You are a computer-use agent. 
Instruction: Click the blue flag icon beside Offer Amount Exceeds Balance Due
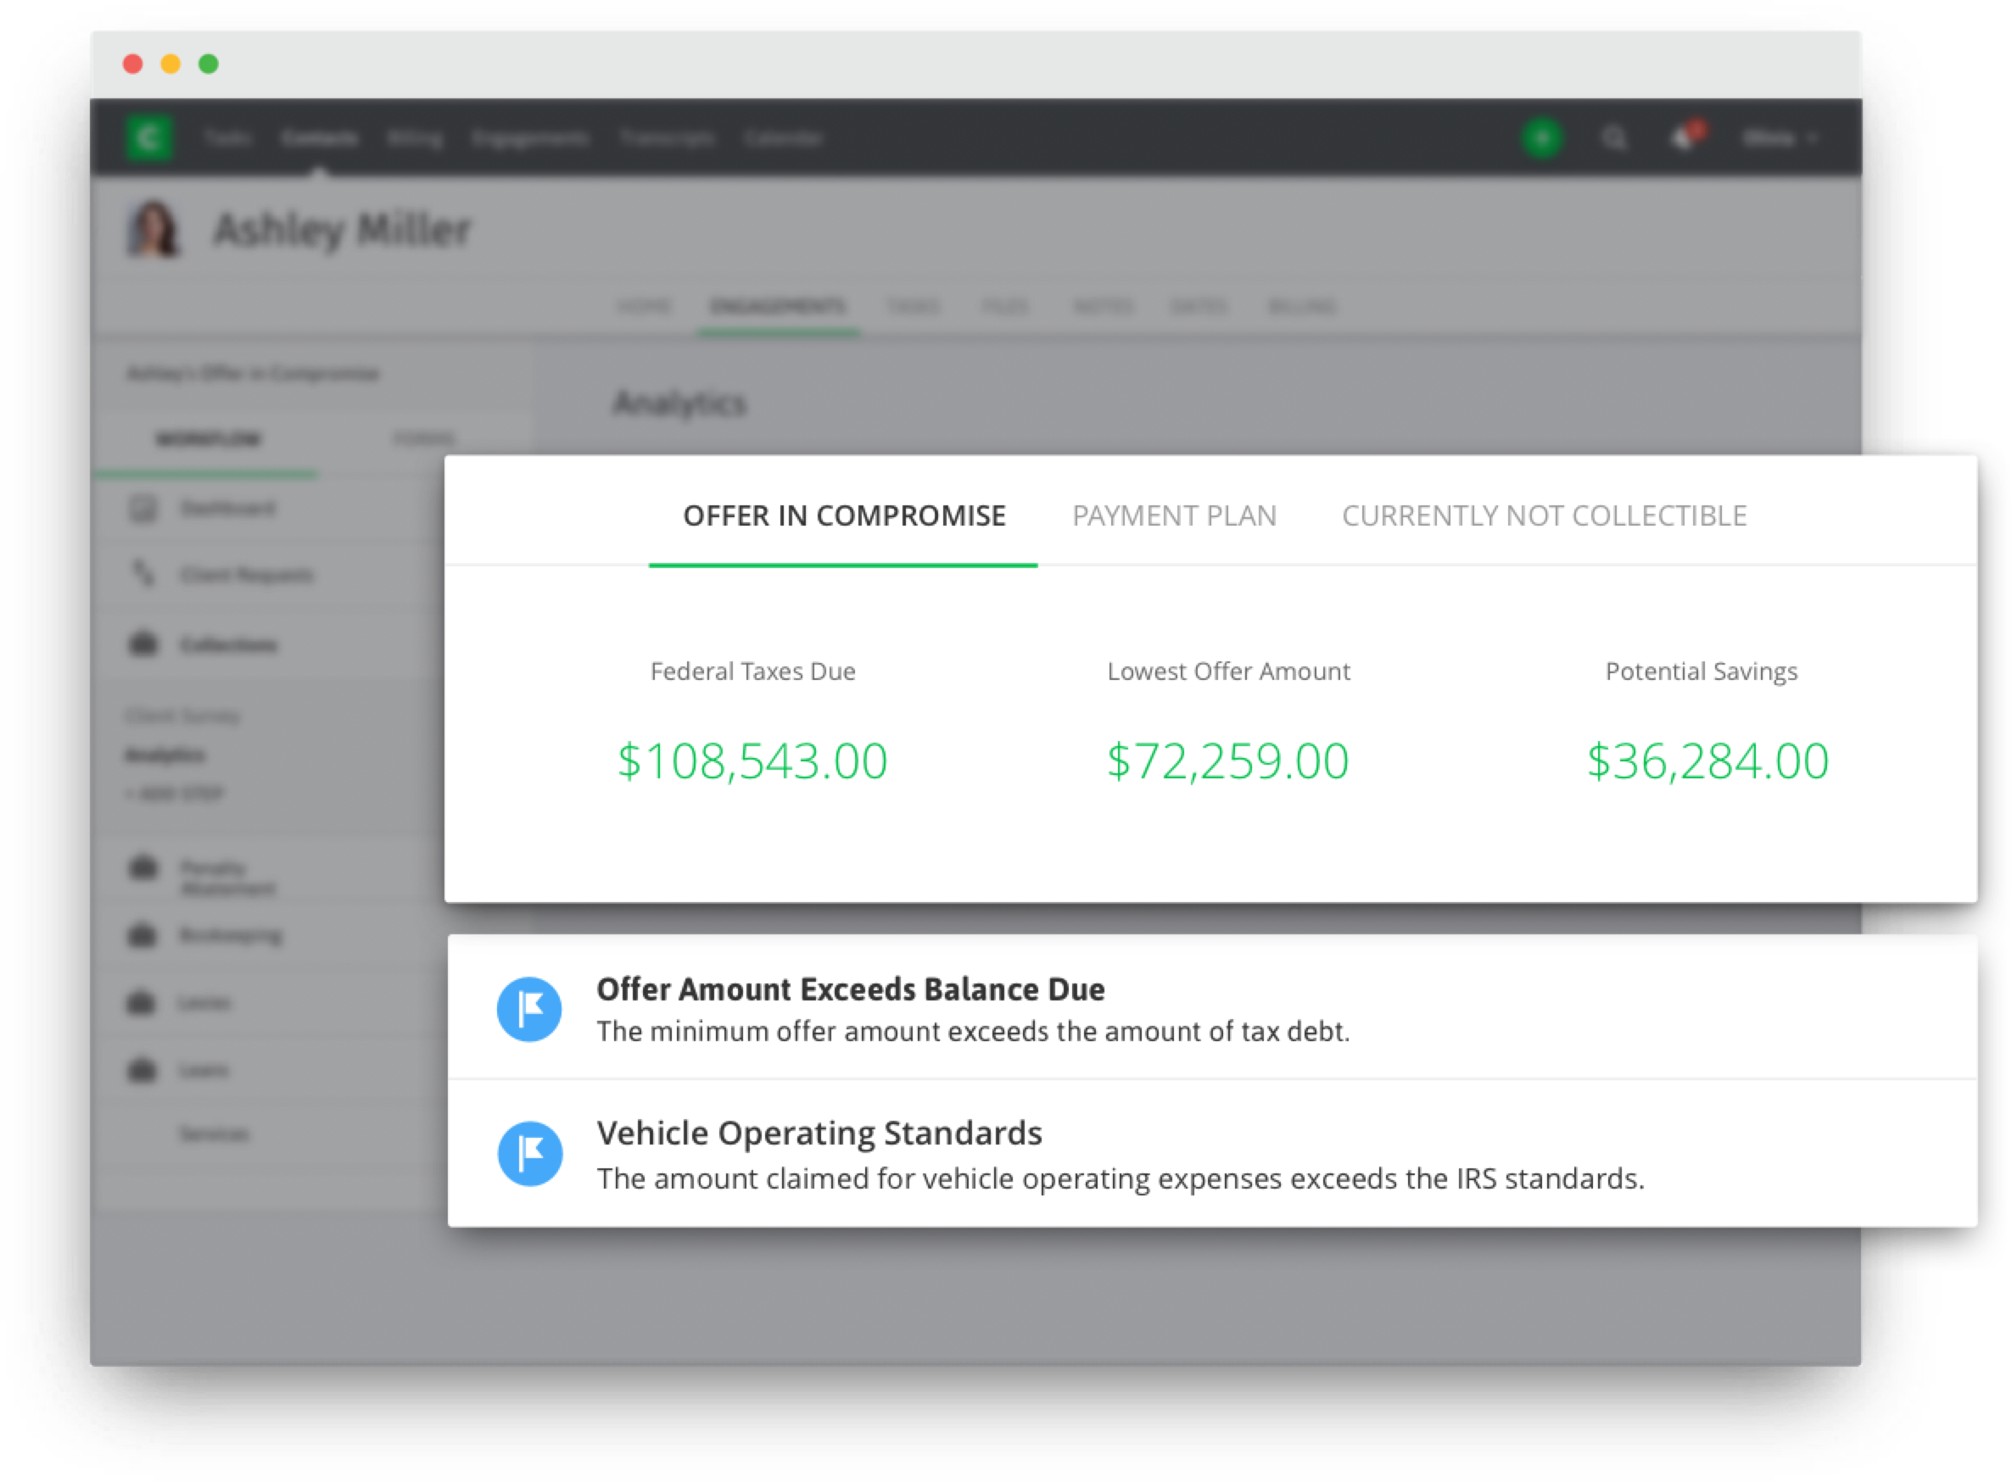pos(529,1009)
